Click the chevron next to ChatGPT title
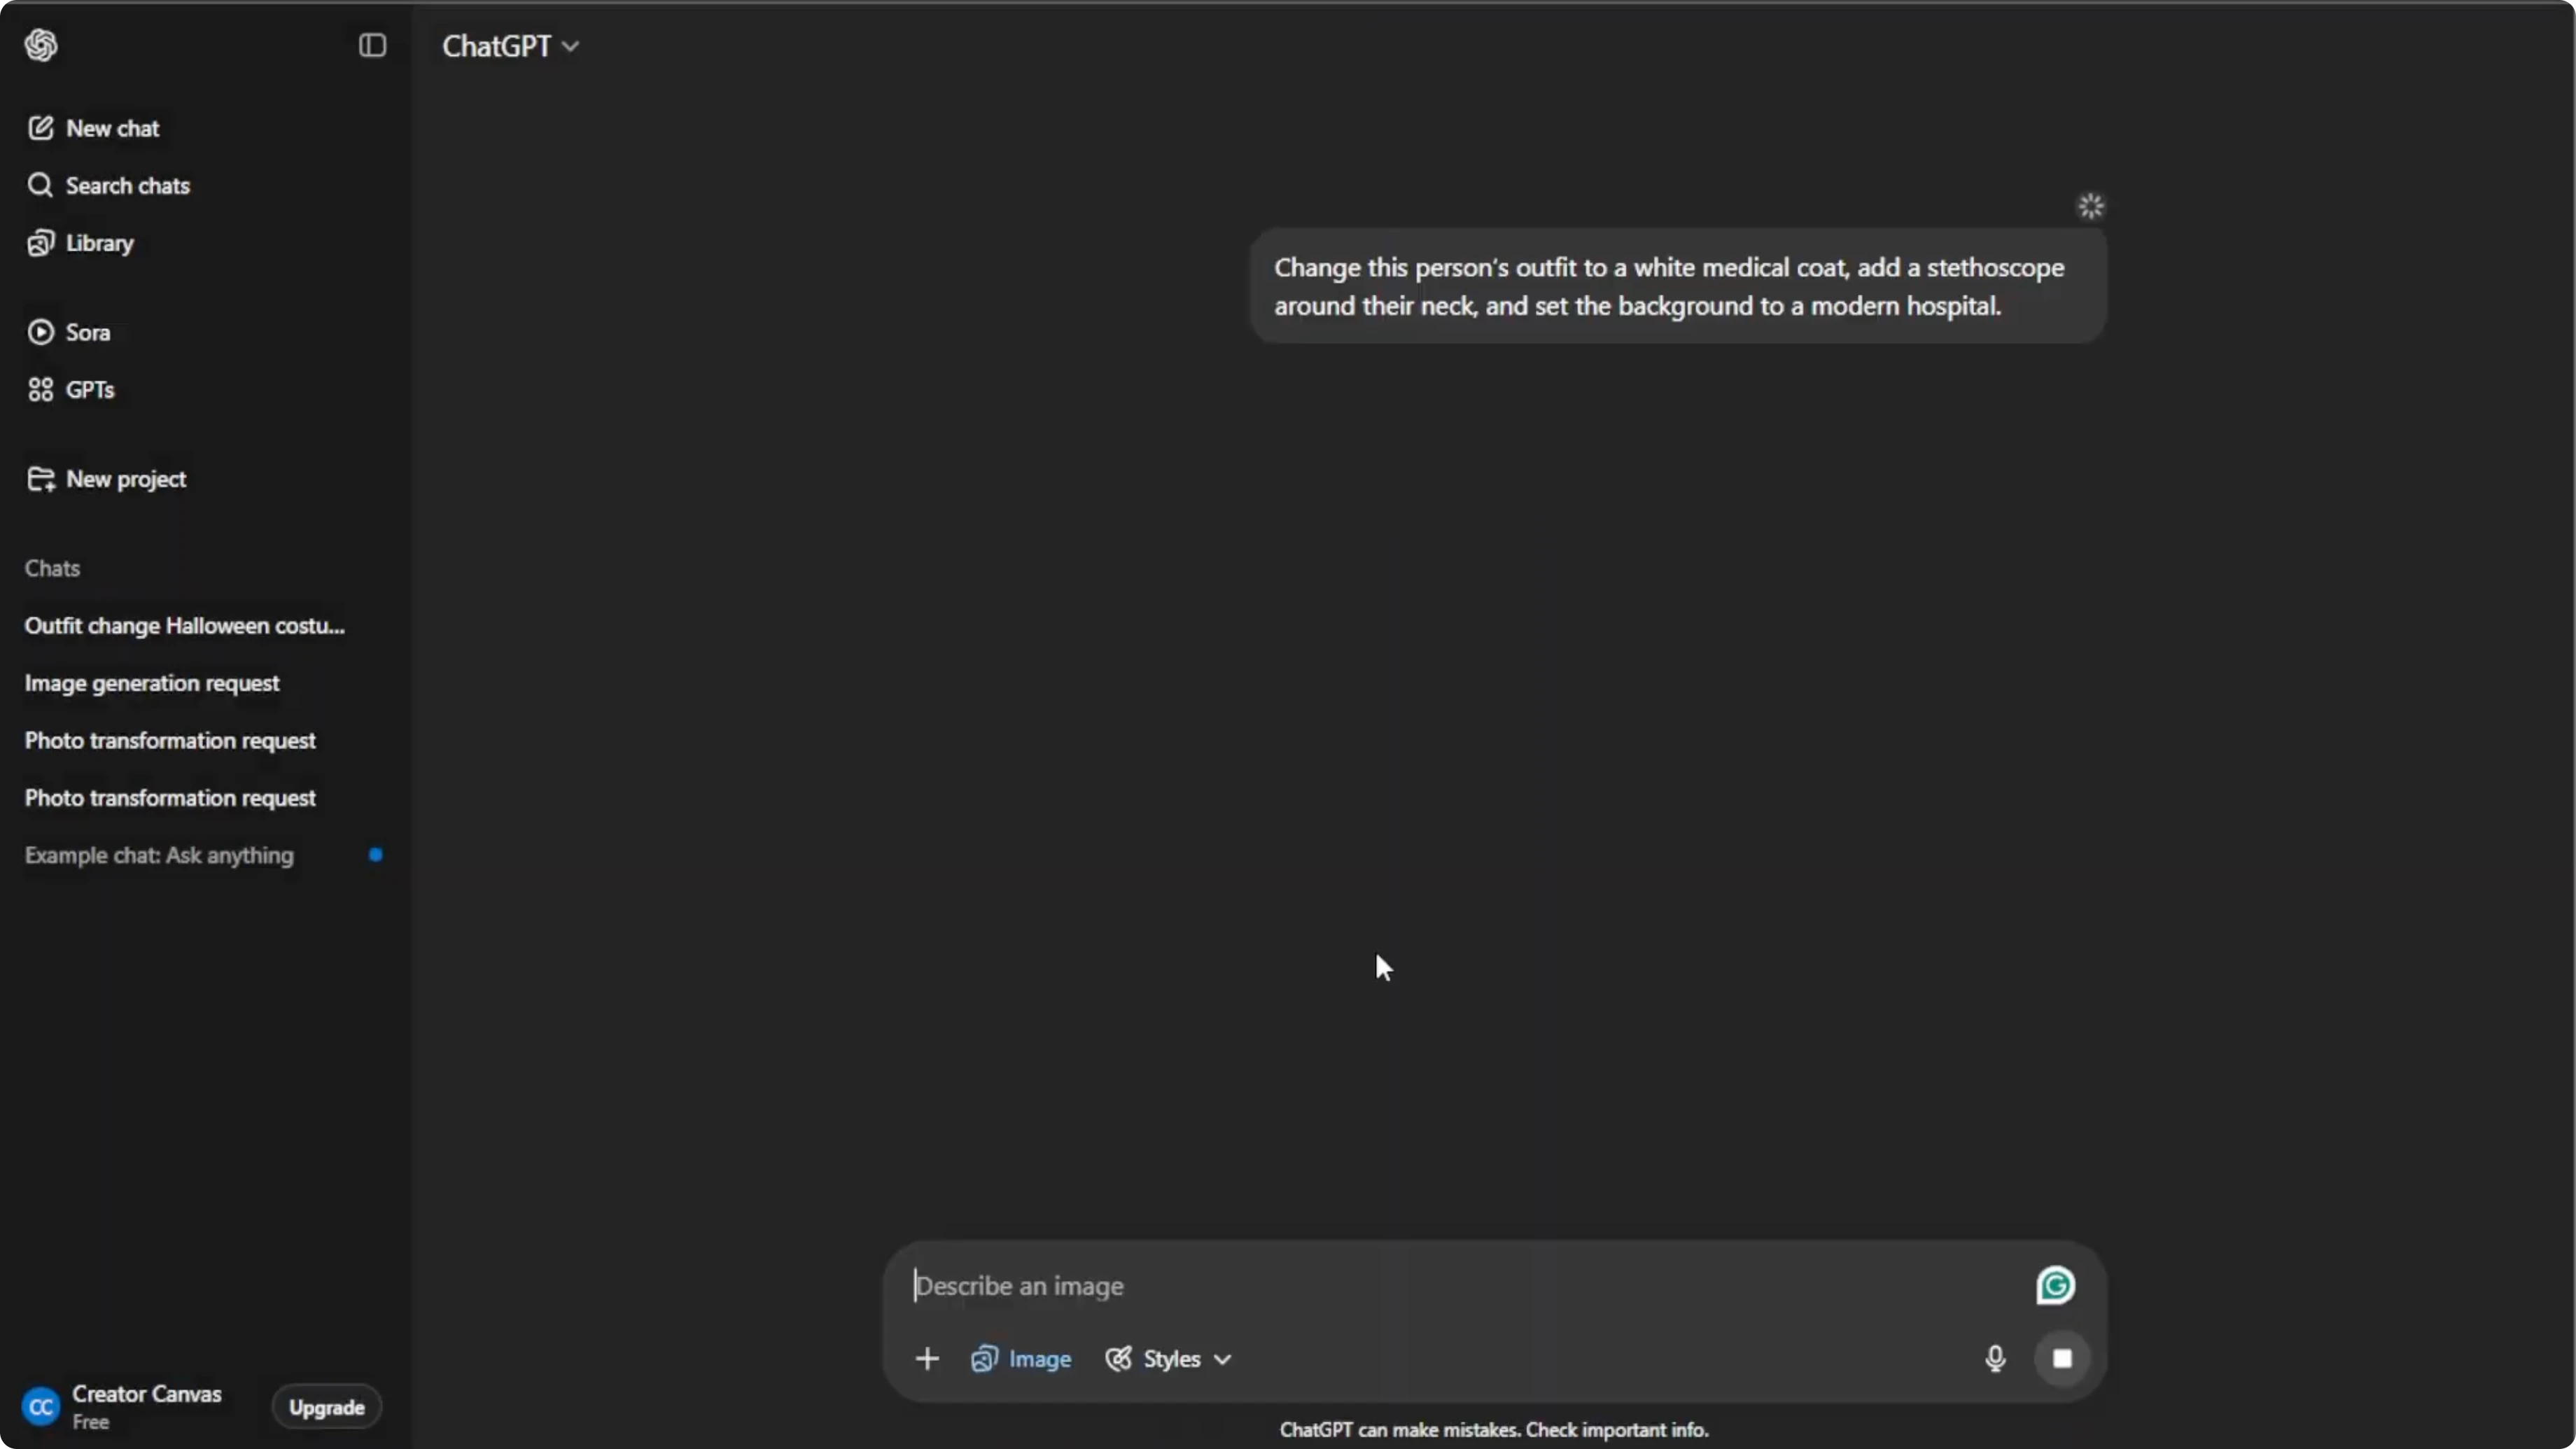Image resolution: width=2576 pixels, height=1449 pixels. point(570,46)
